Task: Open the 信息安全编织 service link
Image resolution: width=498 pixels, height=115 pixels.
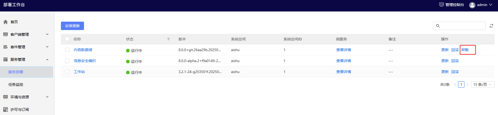Action: pyautogui.click(x=85, y=61)
